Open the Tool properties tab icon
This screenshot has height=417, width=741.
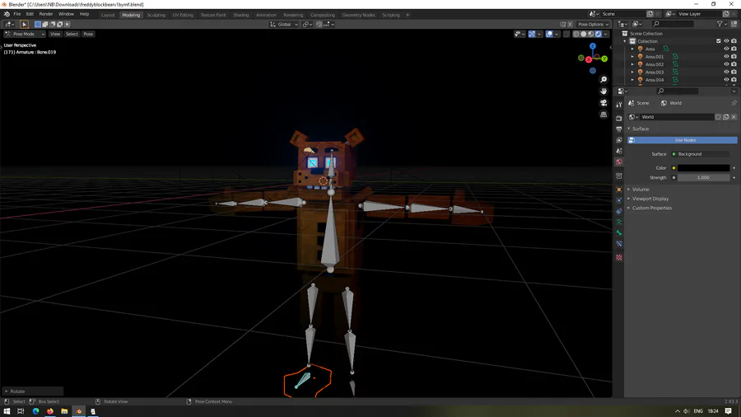coord(619,105)
